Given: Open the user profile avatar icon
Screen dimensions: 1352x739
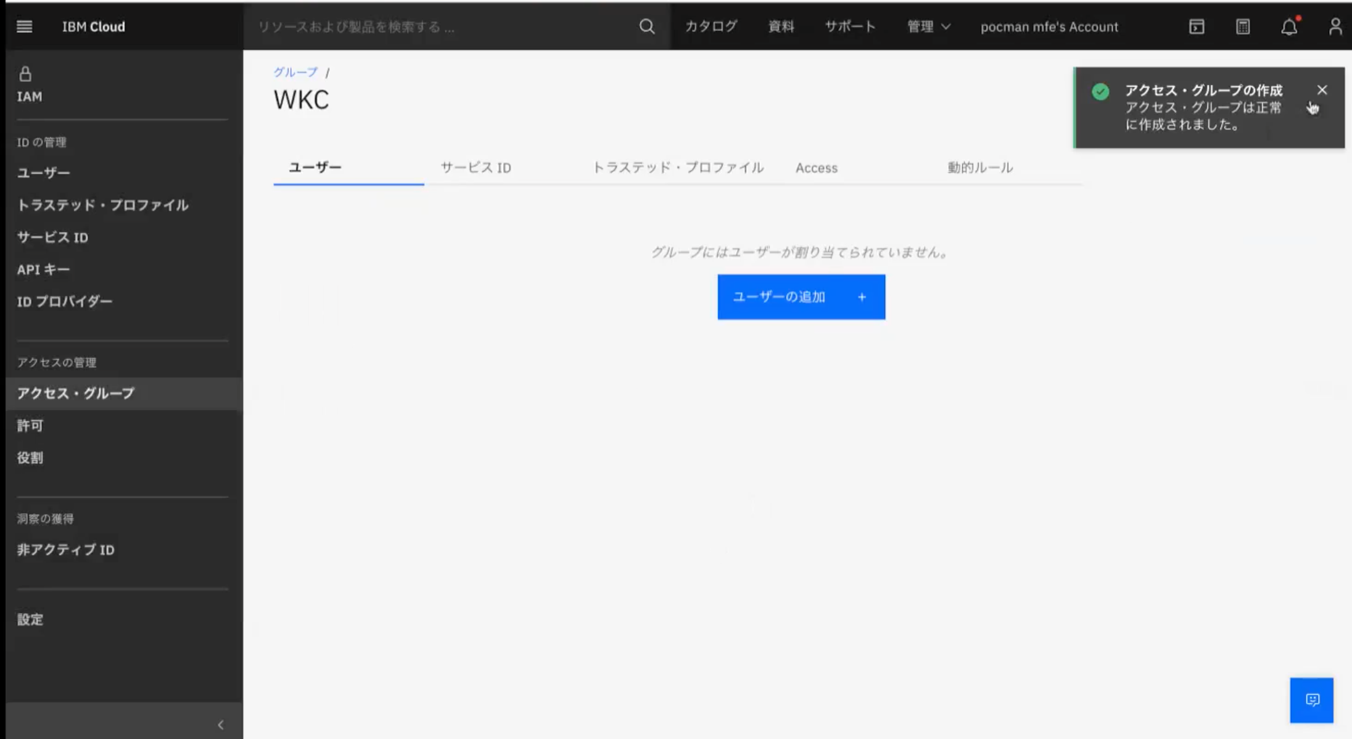Looking at the screenshot, I should pyautogui.click(x=1335, y=27).
